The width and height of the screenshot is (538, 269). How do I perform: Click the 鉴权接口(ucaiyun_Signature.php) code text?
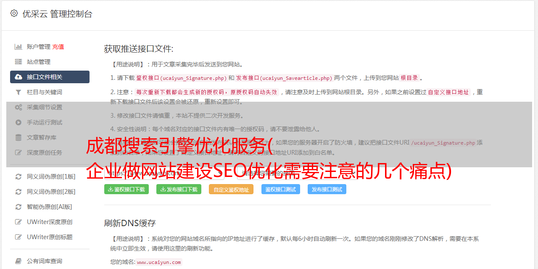pyautogui.click(x=181, y=78)
